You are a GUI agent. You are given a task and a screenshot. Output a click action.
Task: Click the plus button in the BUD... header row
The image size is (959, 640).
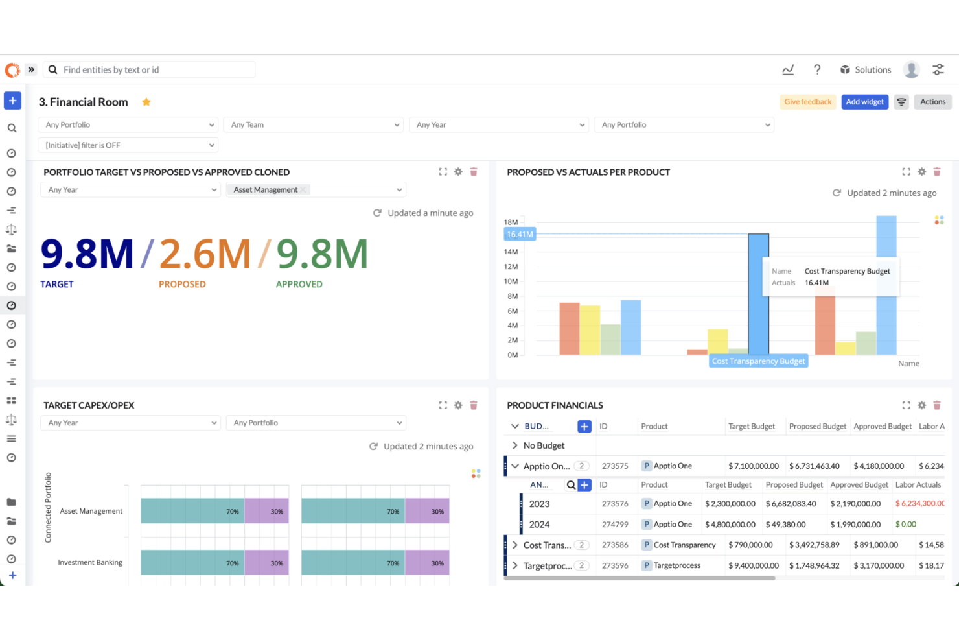point(584,427)
